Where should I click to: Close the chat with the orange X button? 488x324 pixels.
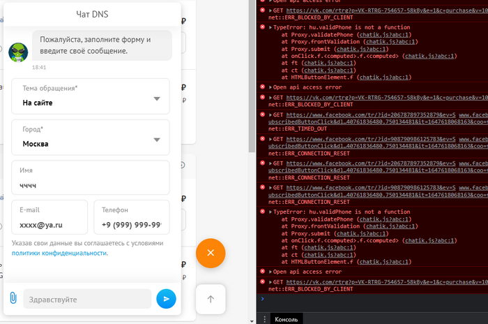coord(211,252)
